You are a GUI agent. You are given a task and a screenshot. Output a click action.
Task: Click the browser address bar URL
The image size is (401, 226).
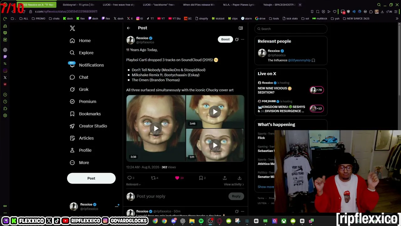66,12
